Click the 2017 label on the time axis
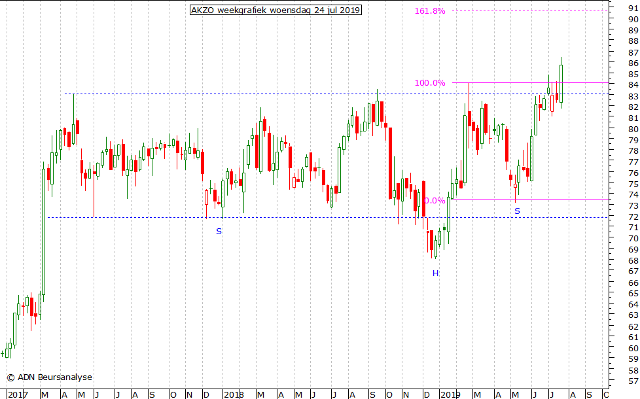The image size is (640, 399). (x=18, y=394)
